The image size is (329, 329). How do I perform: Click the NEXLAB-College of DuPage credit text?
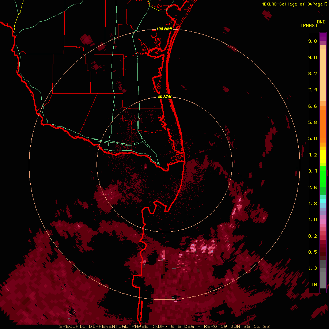[292, 4]
